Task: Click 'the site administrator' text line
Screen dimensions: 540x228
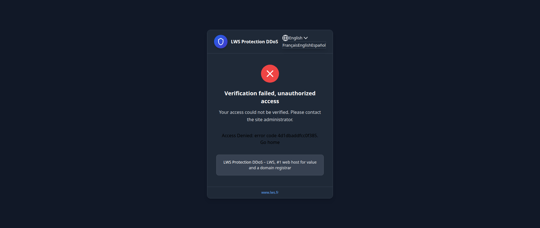Action: coord(270,119)
